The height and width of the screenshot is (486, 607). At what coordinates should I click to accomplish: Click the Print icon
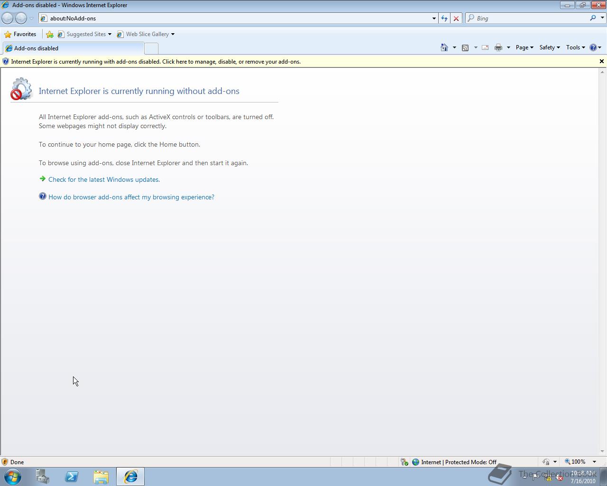click(498, 47)
